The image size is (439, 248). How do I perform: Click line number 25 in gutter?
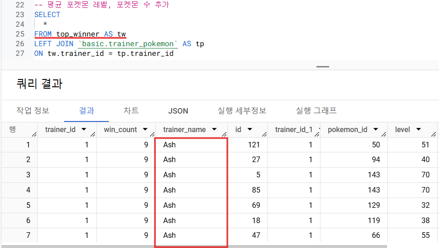point(20,34)
